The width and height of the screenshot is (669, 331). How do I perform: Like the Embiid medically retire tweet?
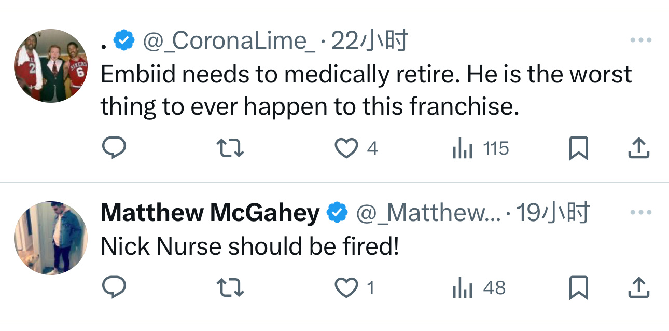tap(346, 149)
